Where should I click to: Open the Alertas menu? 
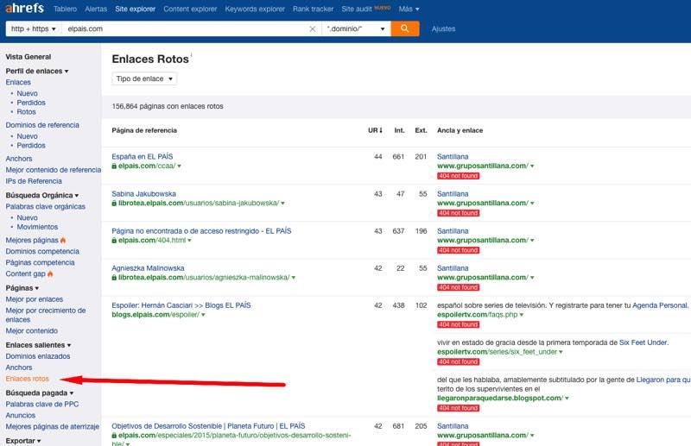pyautogui.click(x=96, y=9)
